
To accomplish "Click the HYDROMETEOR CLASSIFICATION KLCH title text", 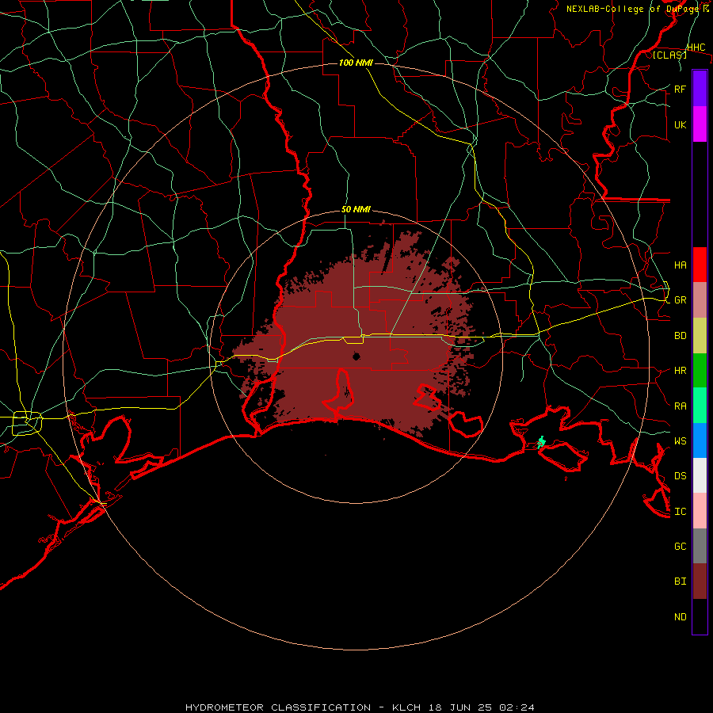I will (360, 707).
